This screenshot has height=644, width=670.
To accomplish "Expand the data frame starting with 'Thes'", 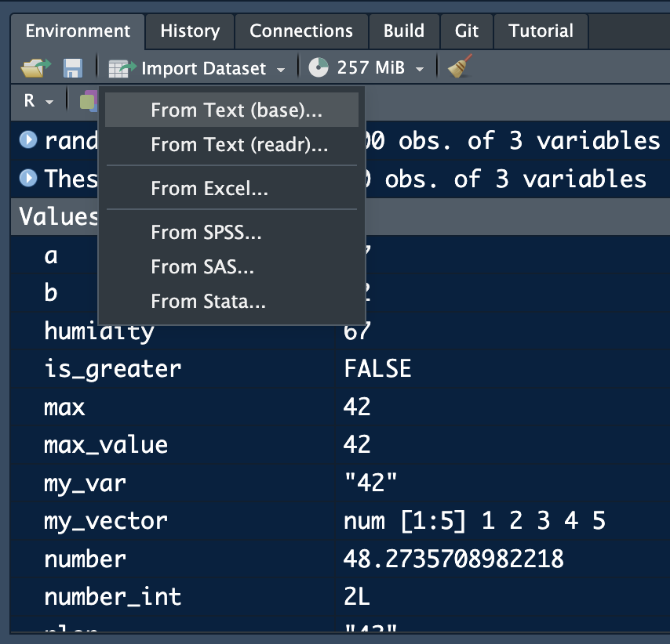I will (x=28, y=179).
